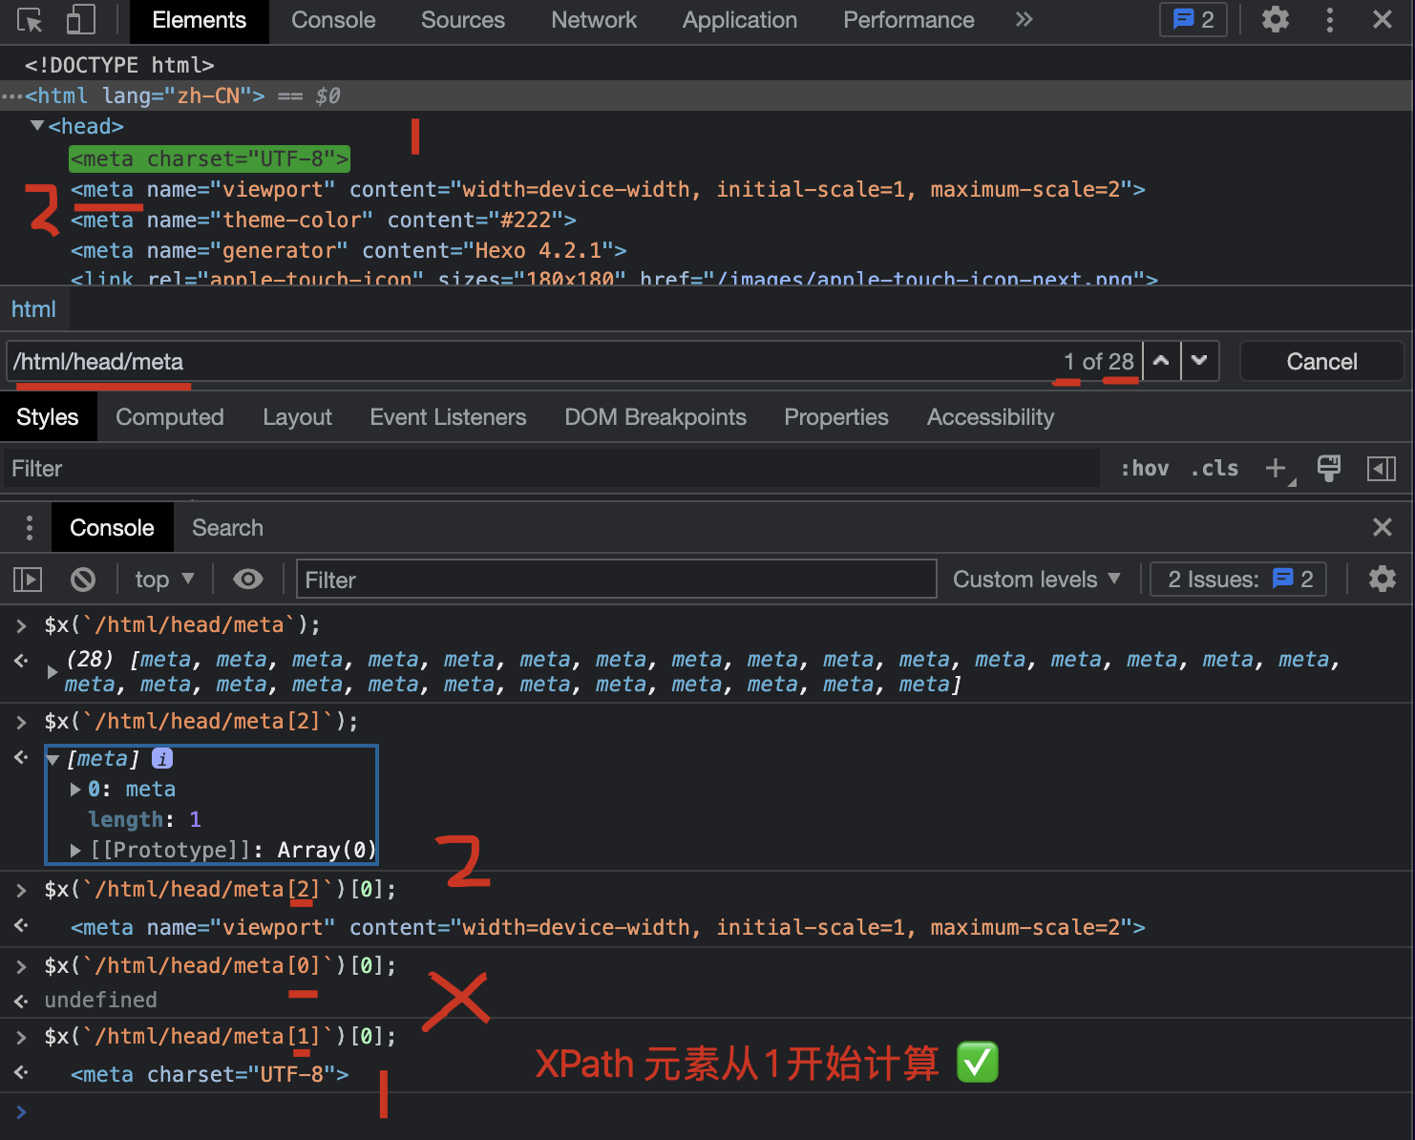Open the DOM Breakpoints pane

(655, 417)
